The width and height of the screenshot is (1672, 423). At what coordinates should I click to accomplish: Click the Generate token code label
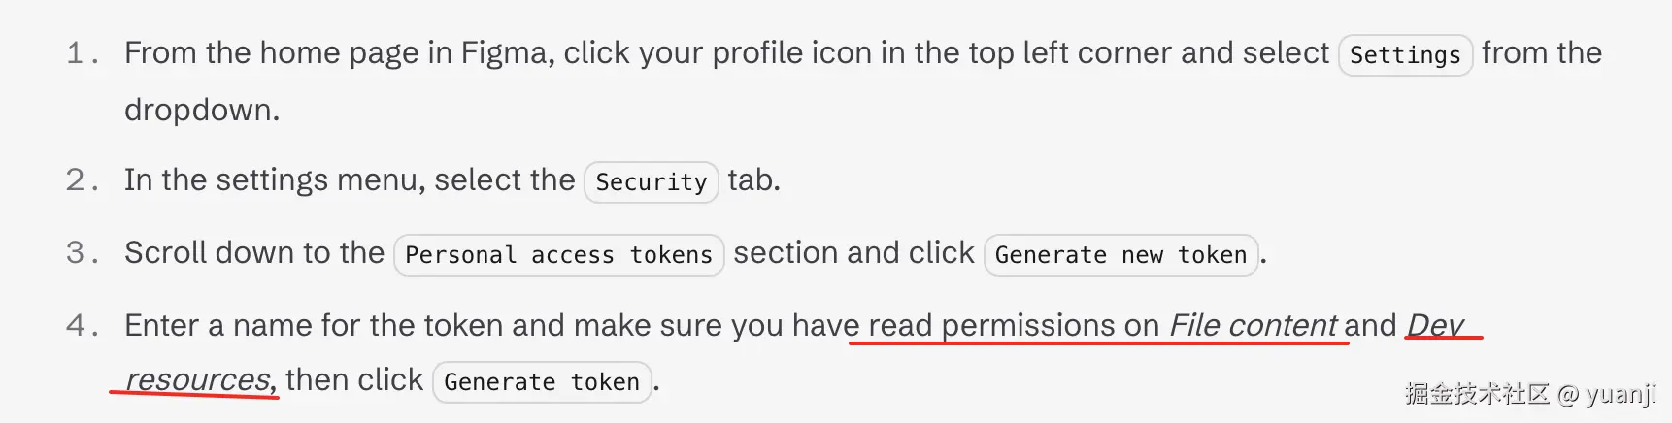(x=542, y=382)
